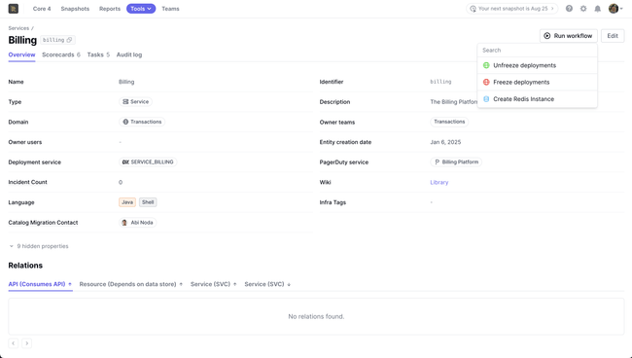Choose Create Redis Instance workflow
The image size is (632, 358).
click(x=538, y=99)
